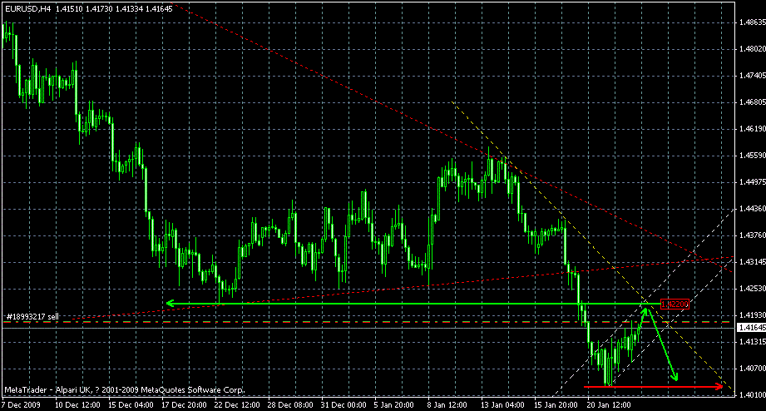This screenshot has width=766, height=411.
Task: Click the 10 Dec 12:00 time label
Action: [77, 405]
